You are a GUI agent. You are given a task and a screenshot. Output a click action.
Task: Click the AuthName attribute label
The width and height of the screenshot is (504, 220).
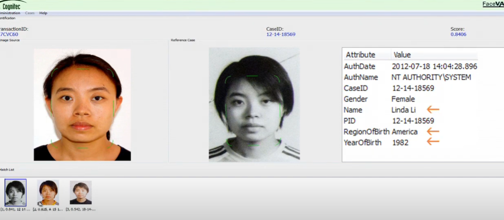pyautogui.click(x=360, y=77)
